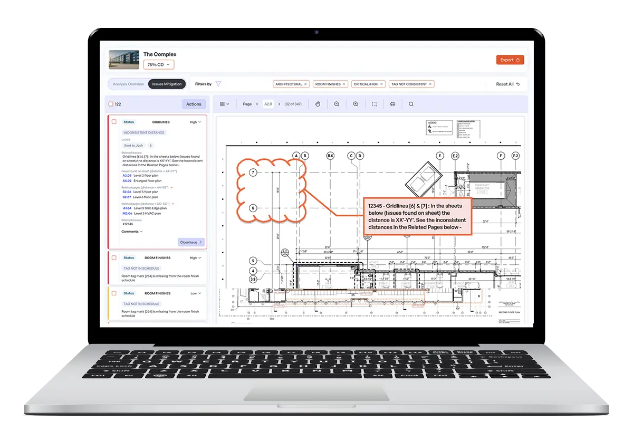
Task: Open the High priority dropdown on GRIDLINES
Action: (x=196, y=122)
